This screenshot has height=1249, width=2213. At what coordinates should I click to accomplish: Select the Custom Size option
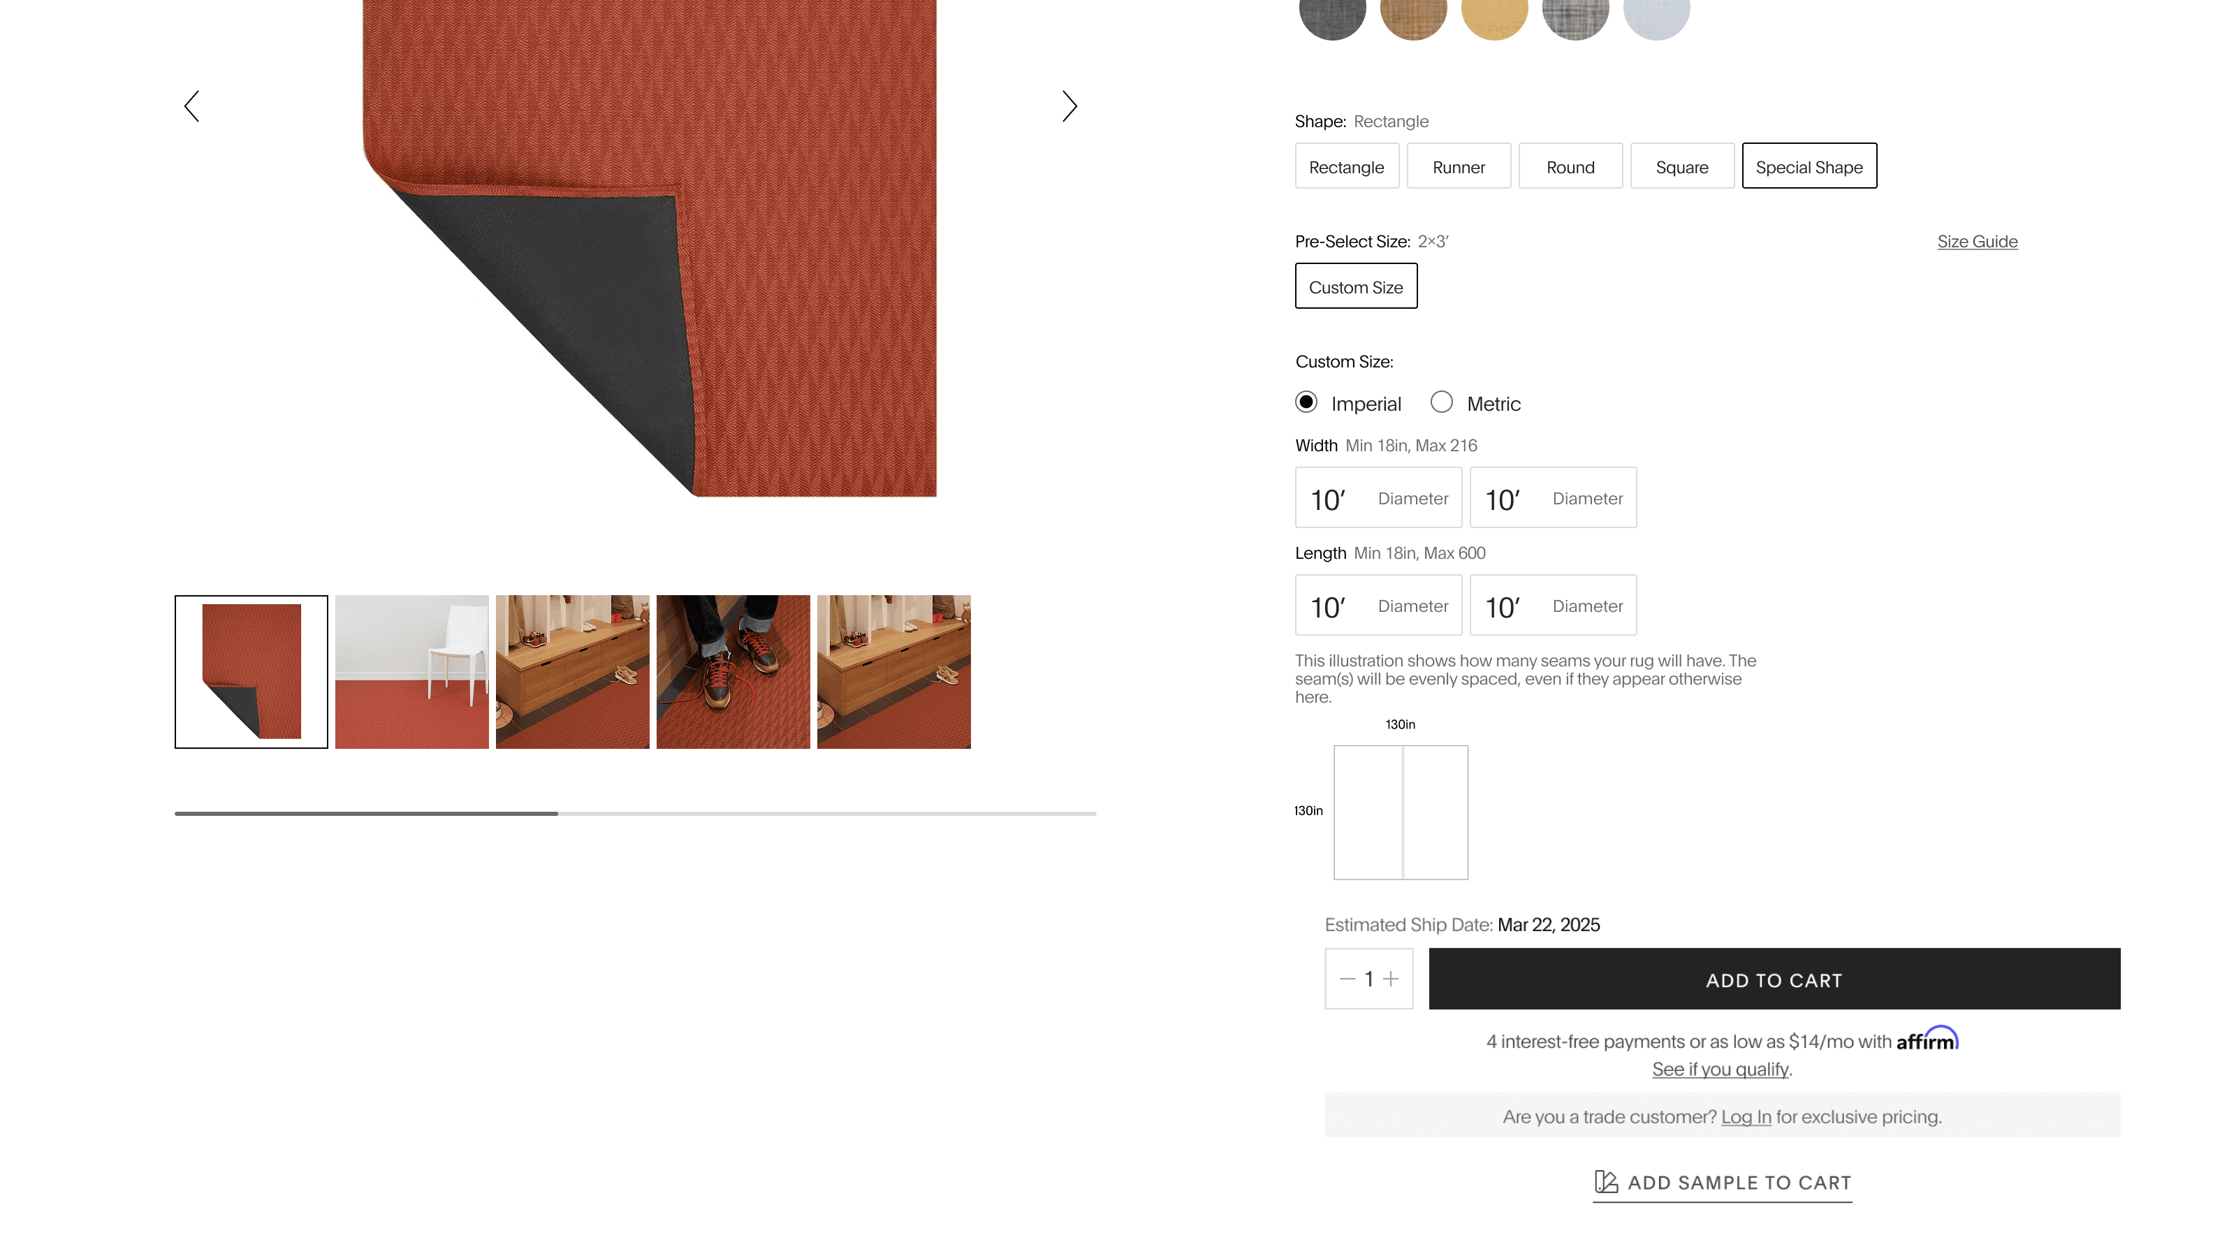(1356, 286)
